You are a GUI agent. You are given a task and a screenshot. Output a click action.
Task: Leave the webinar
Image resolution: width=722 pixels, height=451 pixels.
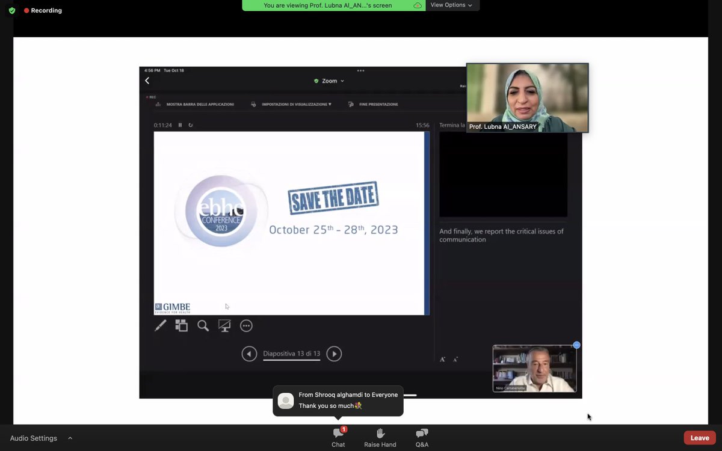[700, 438]
